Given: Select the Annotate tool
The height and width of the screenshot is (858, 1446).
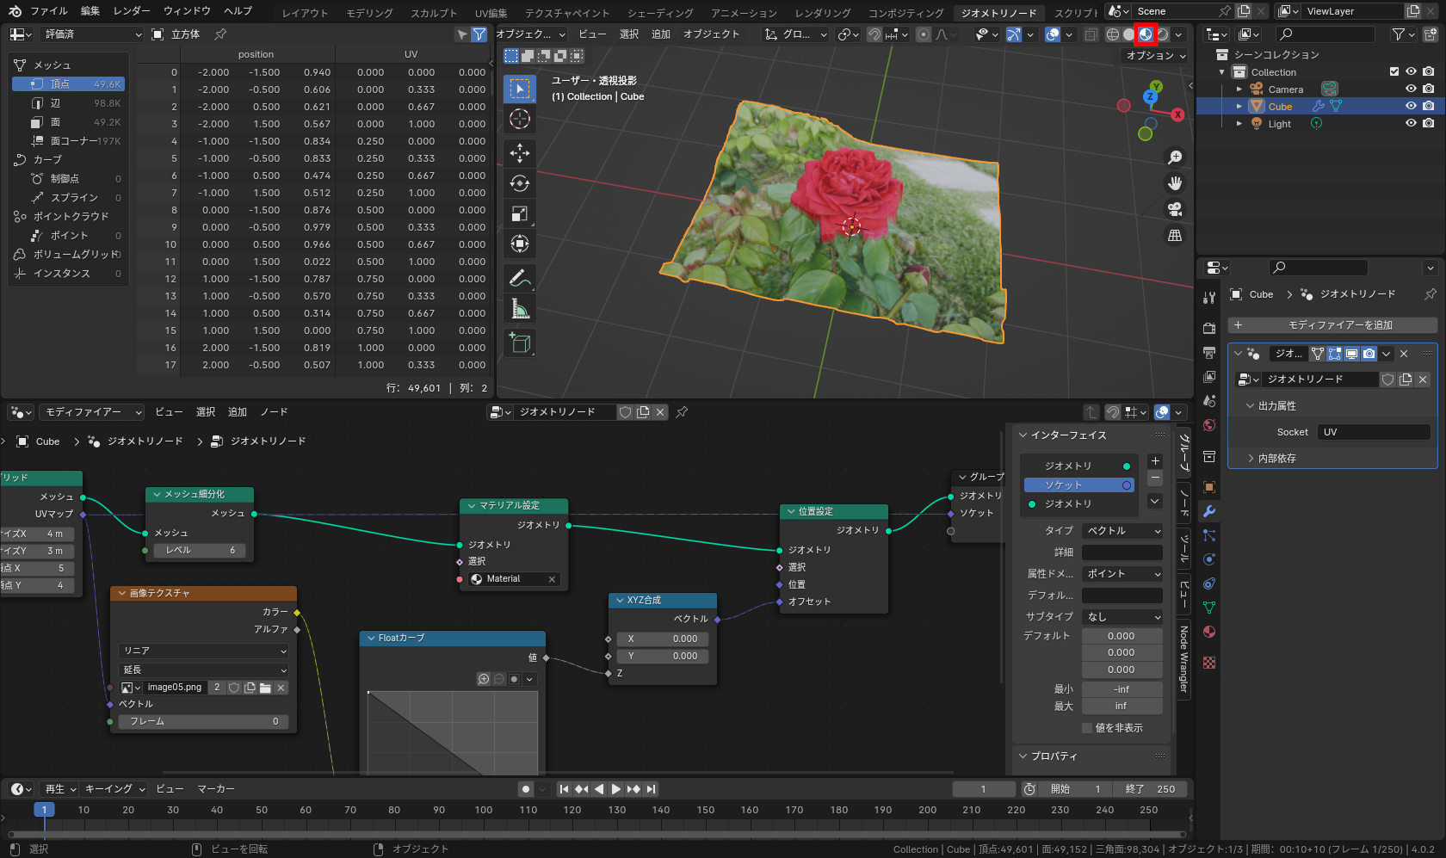Looking at the screenshot, I should click(520, 277).
